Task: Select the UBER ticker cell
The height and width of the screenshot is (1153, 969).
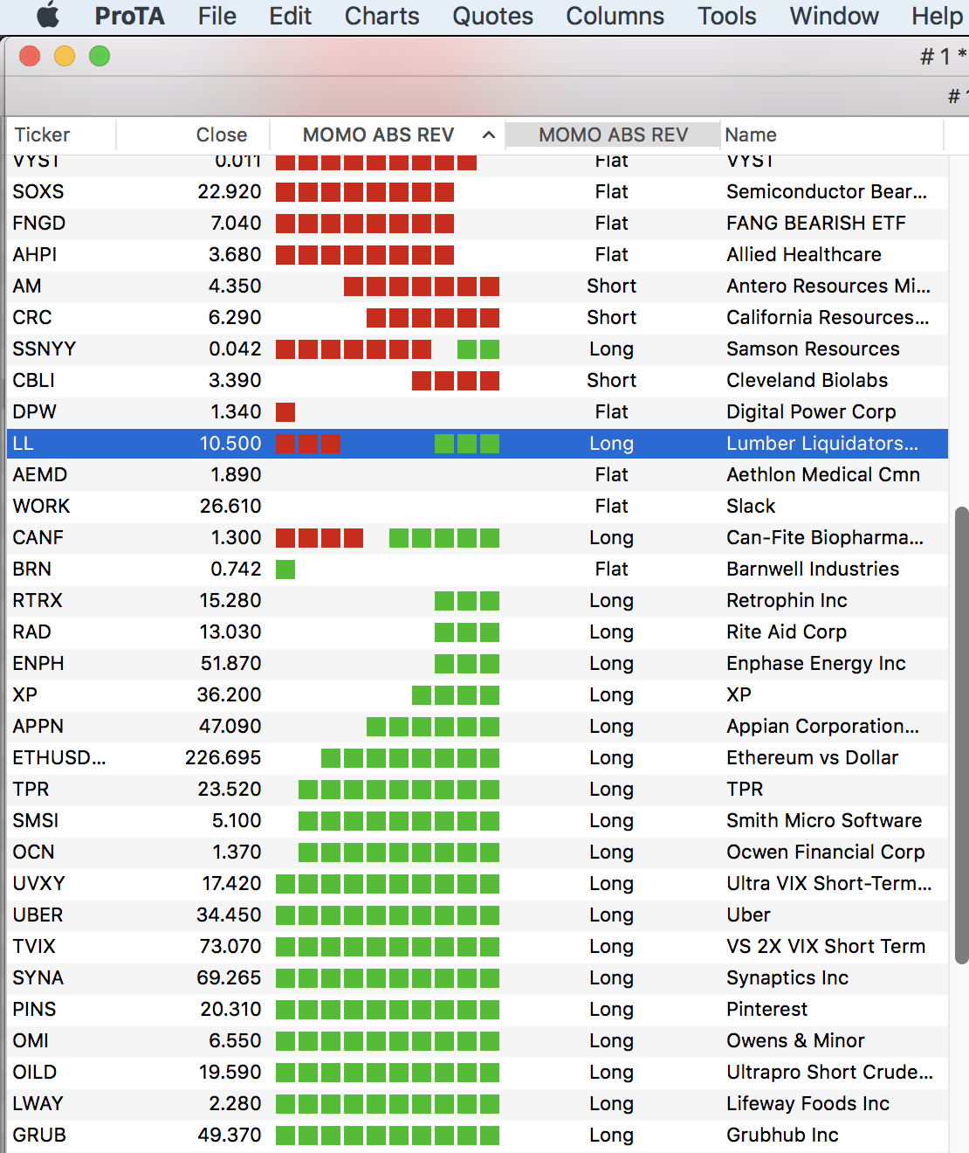Action: click(x=38, y=915)
